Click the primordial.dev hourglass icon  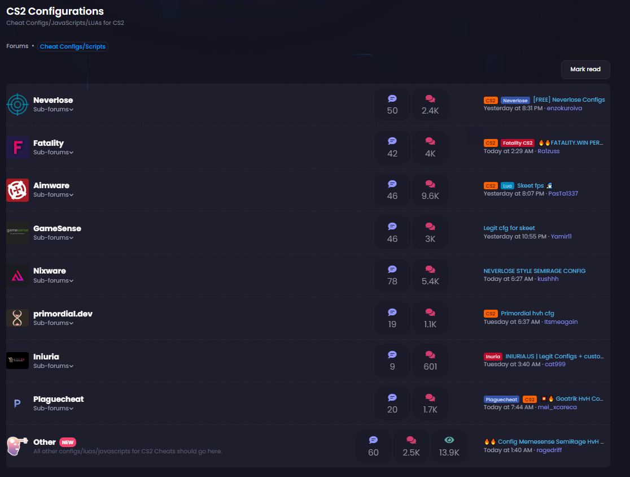[x=17, y=318]
